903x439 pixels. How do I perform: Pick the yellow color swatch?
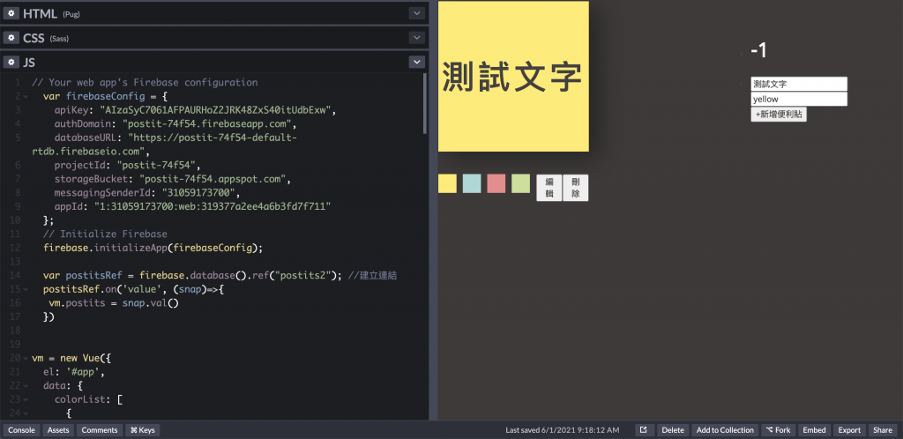pos(447,183)
